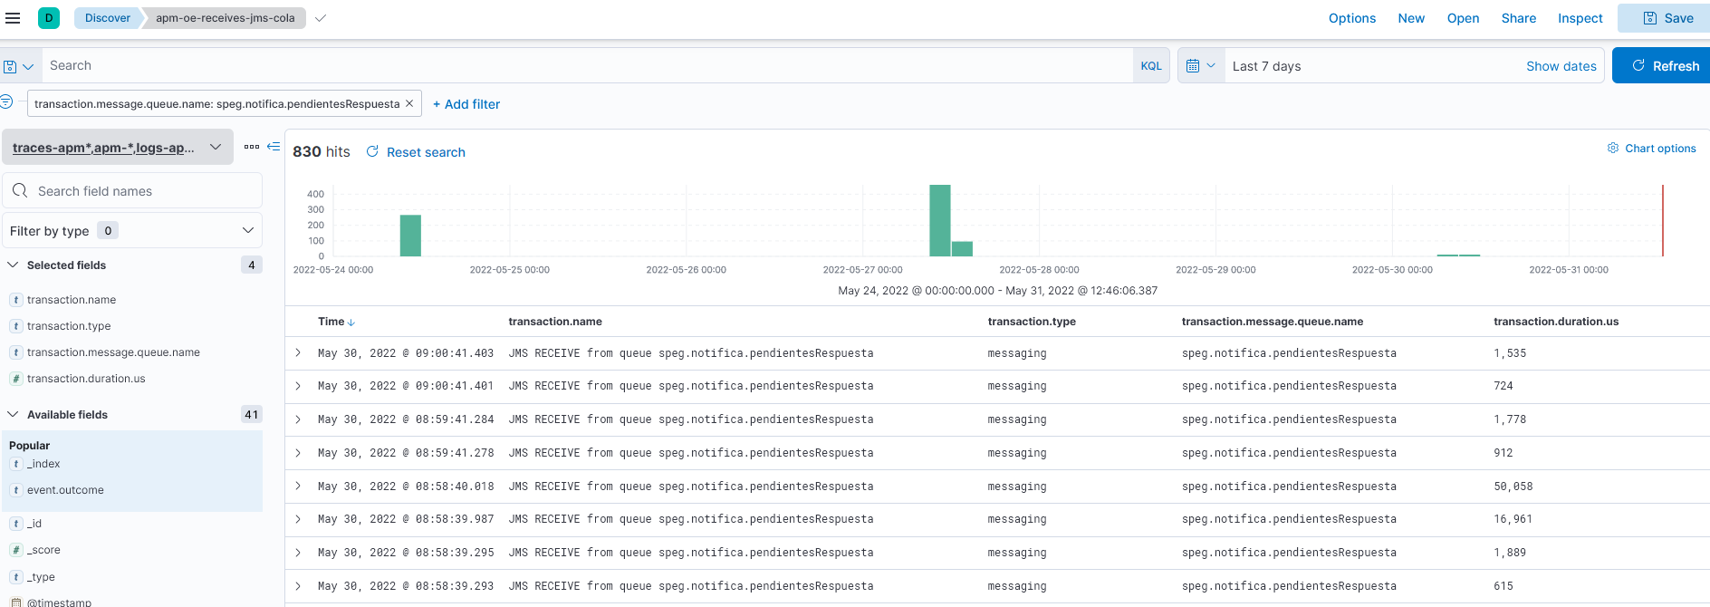Click the Last 7 days time range

(1266, 66)
